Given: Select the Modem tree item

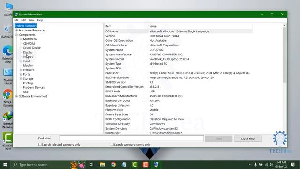Looking at the screenshot, I should pyautogui.click(x=28, y=66).
